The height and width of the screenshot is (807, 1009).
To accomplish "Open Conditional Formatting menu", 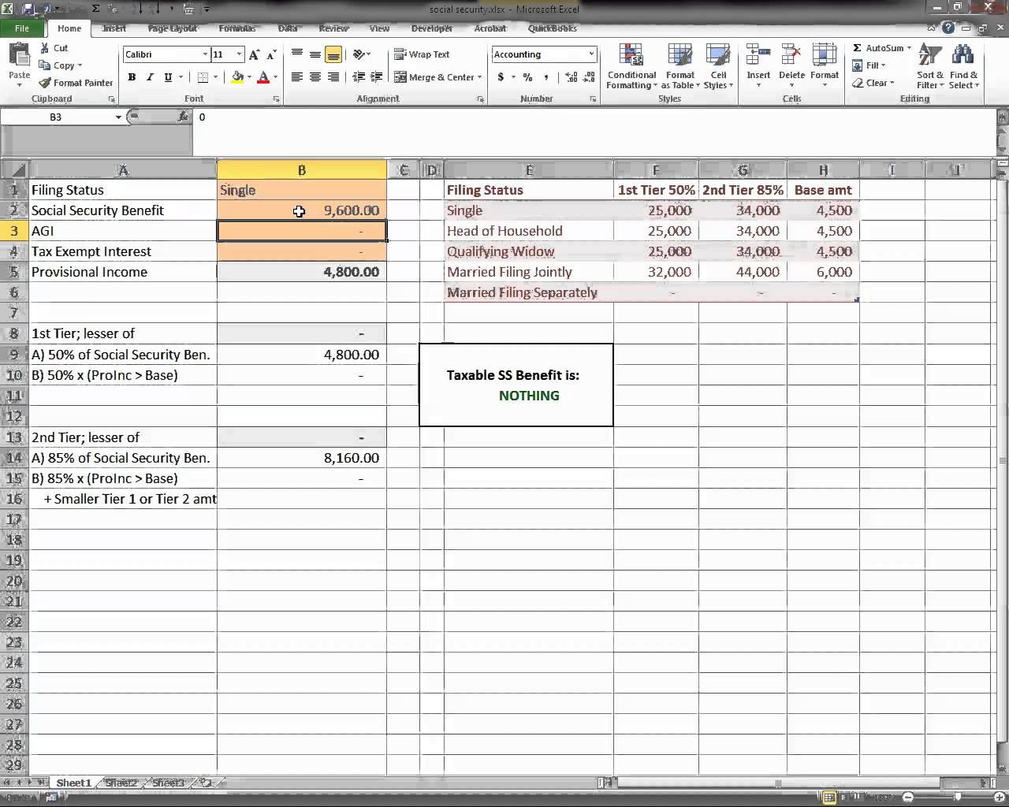I will tap(631, 68).
